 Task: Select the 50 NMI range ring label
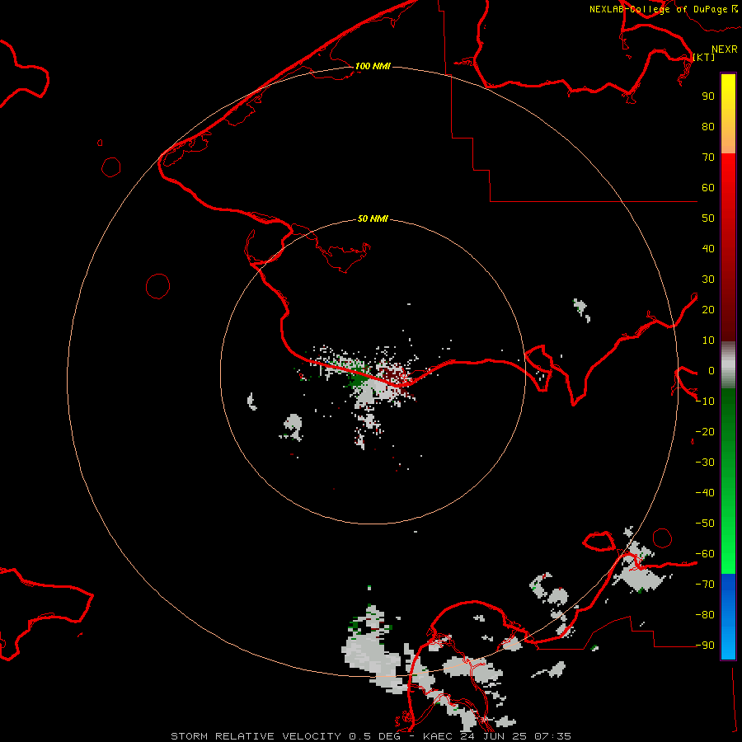click(373, 218)
